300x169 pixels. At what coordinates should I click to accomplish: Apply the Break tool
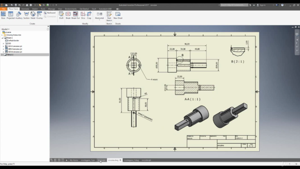tap(68, 15)
